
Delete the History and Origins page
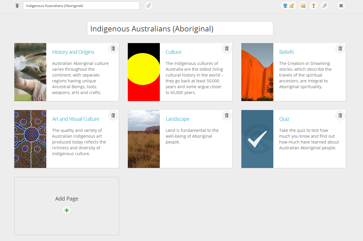pyautogui.click(x=113, y=49)
